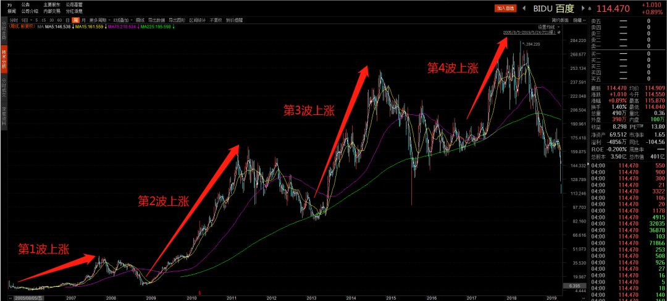Open the 新闻 news section

12,11
